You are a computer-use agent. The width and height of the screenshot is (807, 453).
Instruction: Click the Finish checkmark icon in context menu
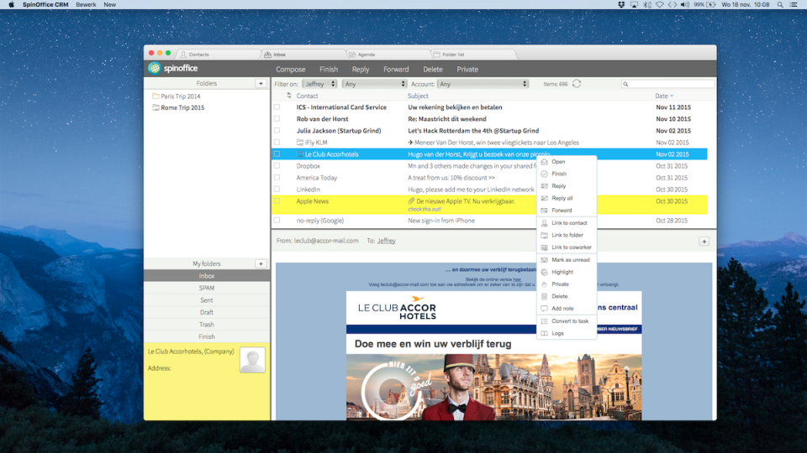point(544,174)
